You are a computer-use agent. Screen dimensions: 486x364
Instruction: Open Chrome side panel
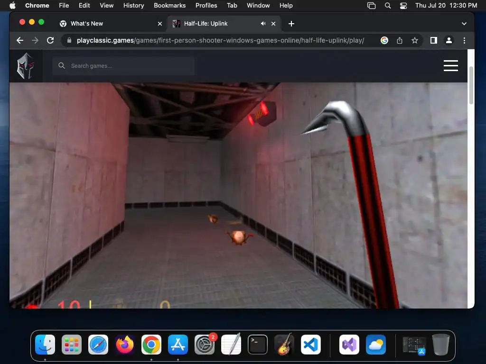click(x=434, y=40)
